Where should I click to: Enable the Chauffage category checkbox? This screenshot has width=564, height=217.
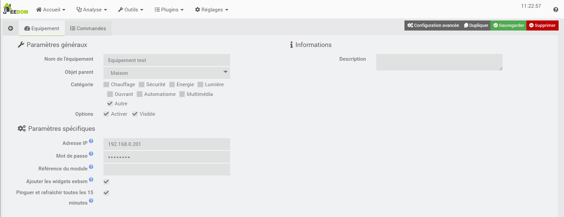pyautogui.click(x=106, y=85)
